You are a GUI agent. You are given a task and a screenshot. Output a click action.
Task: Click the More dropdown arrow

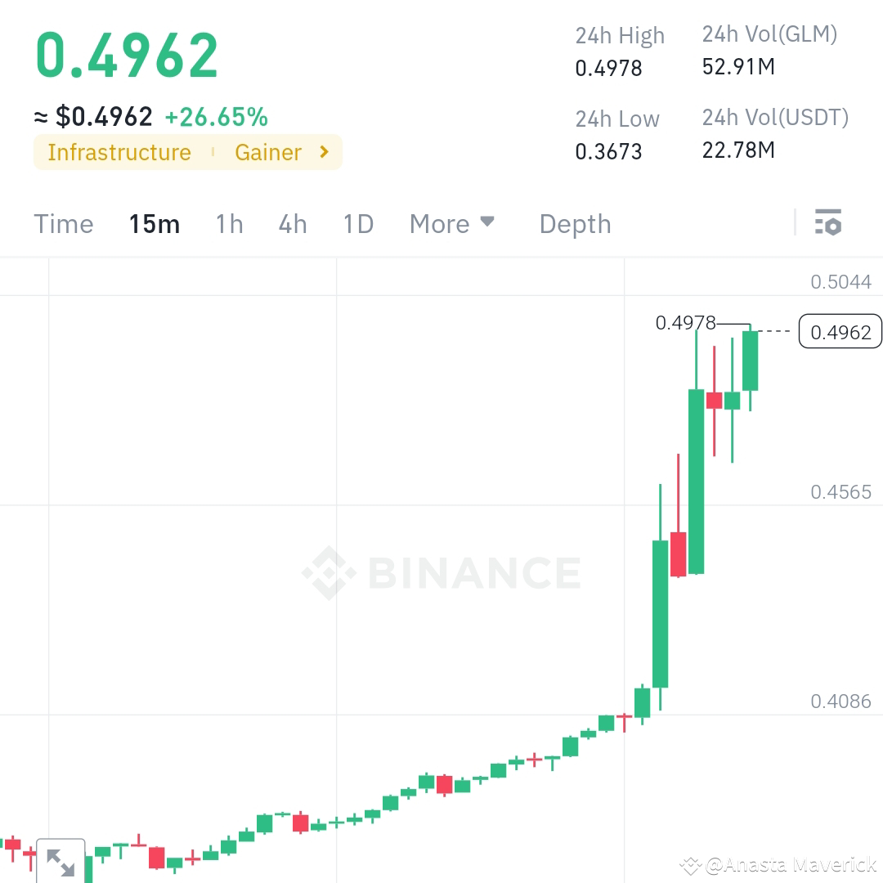[x=486, y=223]
